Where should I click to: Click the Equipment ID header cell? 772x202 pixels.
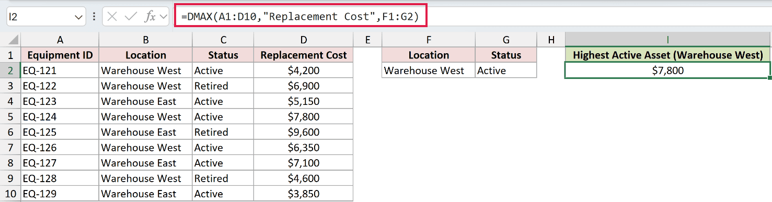tap(60, 55)
